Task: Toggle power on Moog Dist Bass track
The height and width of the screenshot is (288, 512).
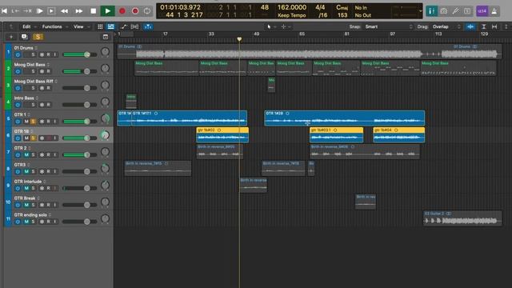Action: click(x=18, y=71)
